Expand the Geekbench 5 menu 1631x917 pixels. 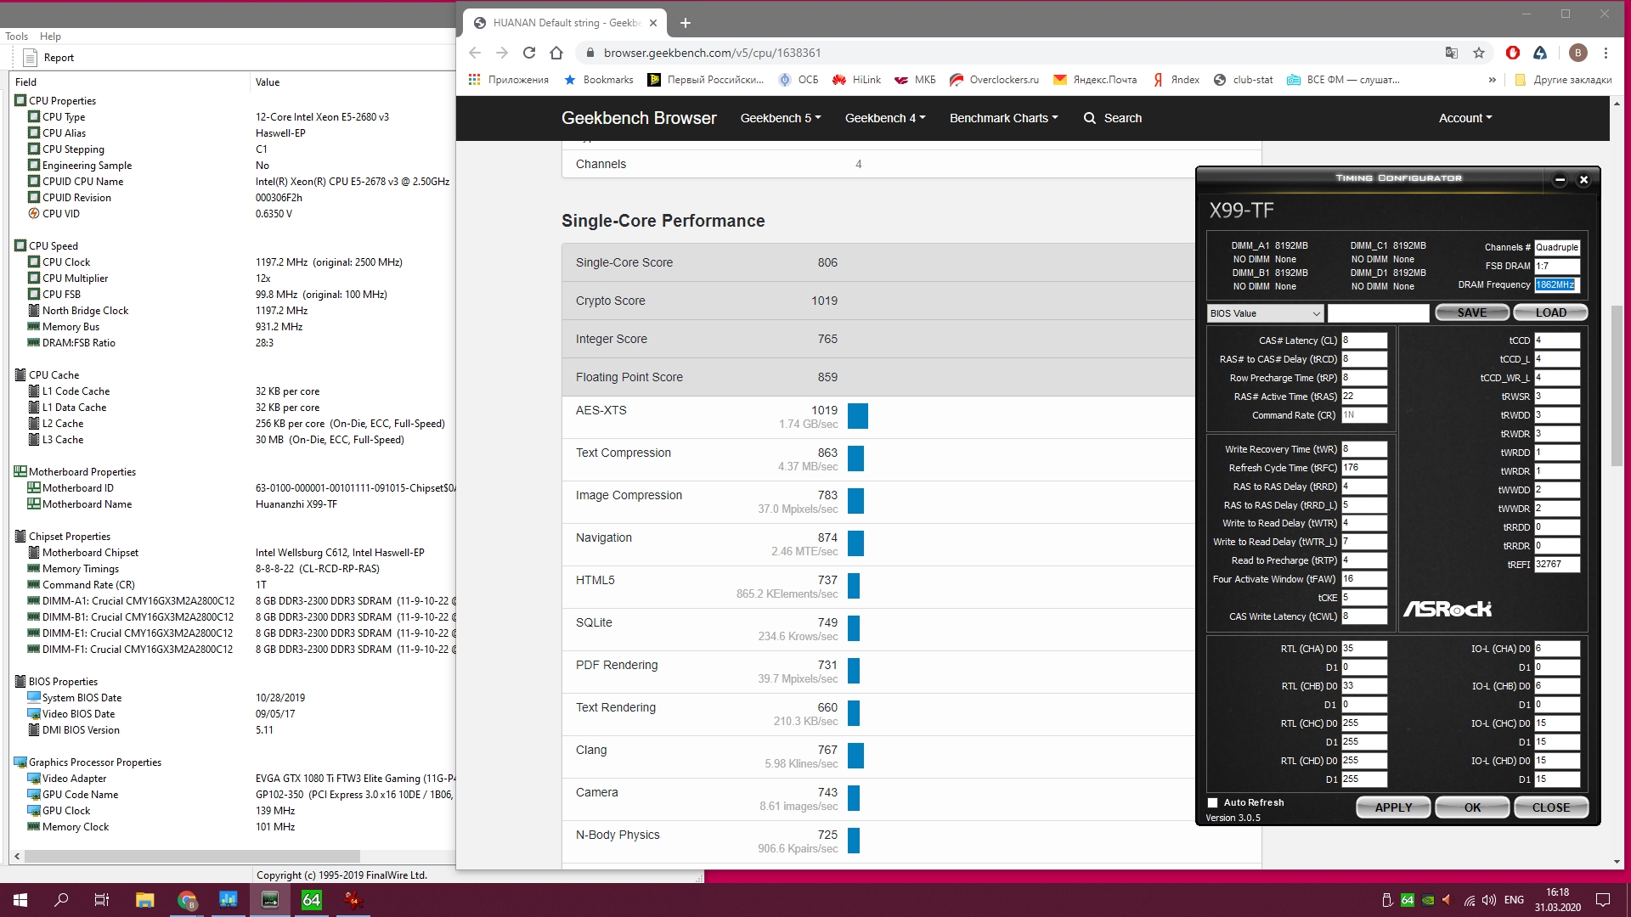coord(780,118)
